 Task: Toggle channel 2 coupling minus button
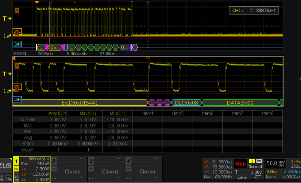pyautogui.click(x=54, y=169)
